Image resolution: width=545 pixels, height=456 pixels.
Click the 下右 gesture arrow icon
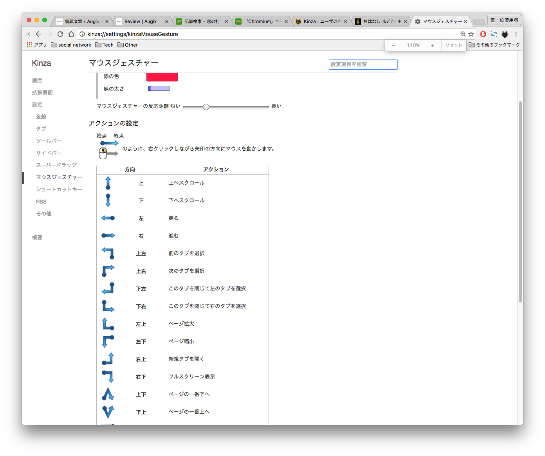pyautogui.click(x=108, y=306)
